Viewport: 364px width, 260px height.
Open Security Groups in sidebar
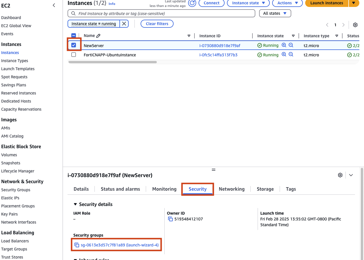pos(16,190)
